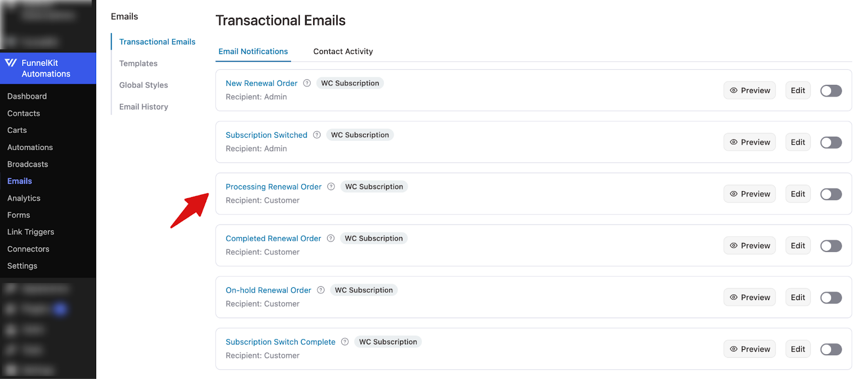864x379 pixels.
Task: Click the Preview eye icon for Completed Renewal Order
Action: pos(734,245)
